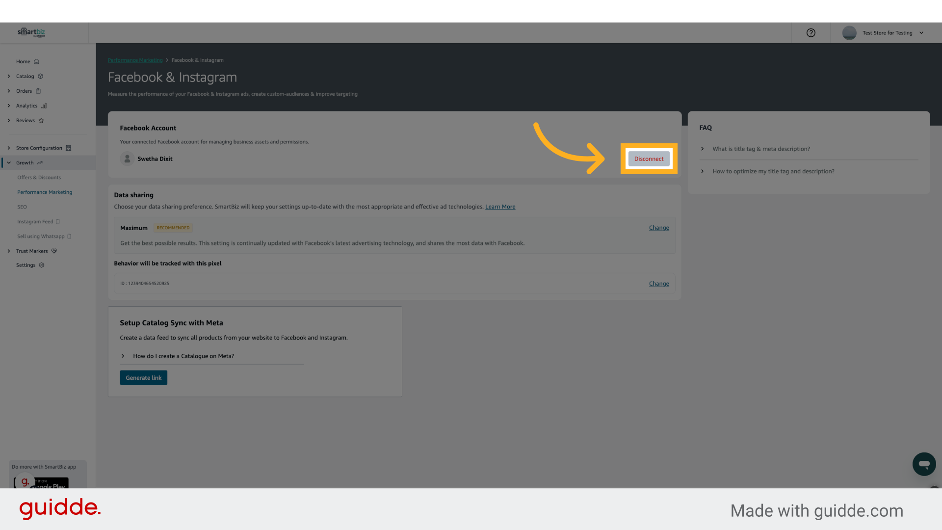Click the Settings gear icon

42,265
